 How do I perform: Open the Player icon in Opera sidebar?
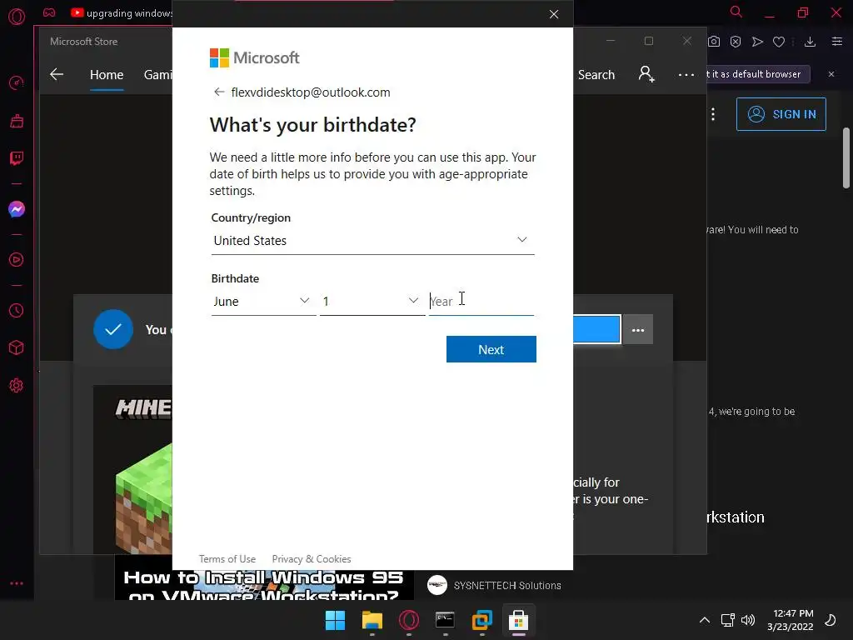(x=17, y=260)
